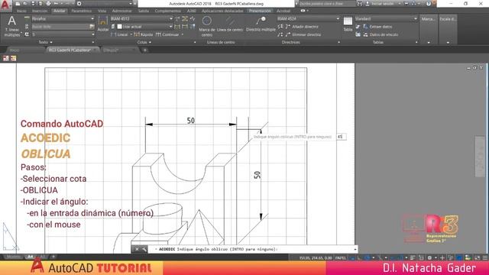Select the Rápida quick dimension tool
Screen dimensions: 489x275
pyautogui.click(x=143, y=34)
